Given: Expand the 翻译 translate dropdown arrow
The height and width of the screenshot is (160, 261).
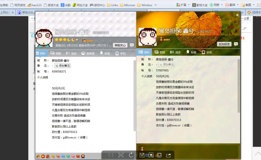Looking at the screenshot, I should point(238,5).
